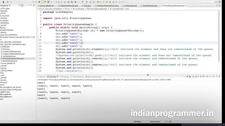Click jun_Java_fita_coimbatore in breadcrumb
This screenshot has height=126, width=225.
click(x=52, y=9)
